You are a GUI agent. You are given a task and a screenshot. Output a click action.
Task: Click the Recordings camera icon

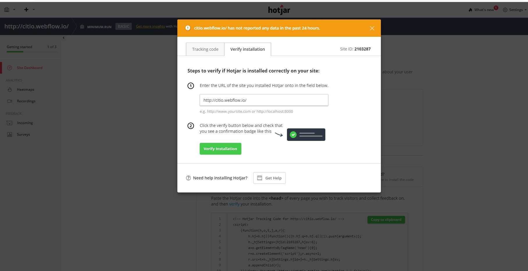tap(10, 101)
